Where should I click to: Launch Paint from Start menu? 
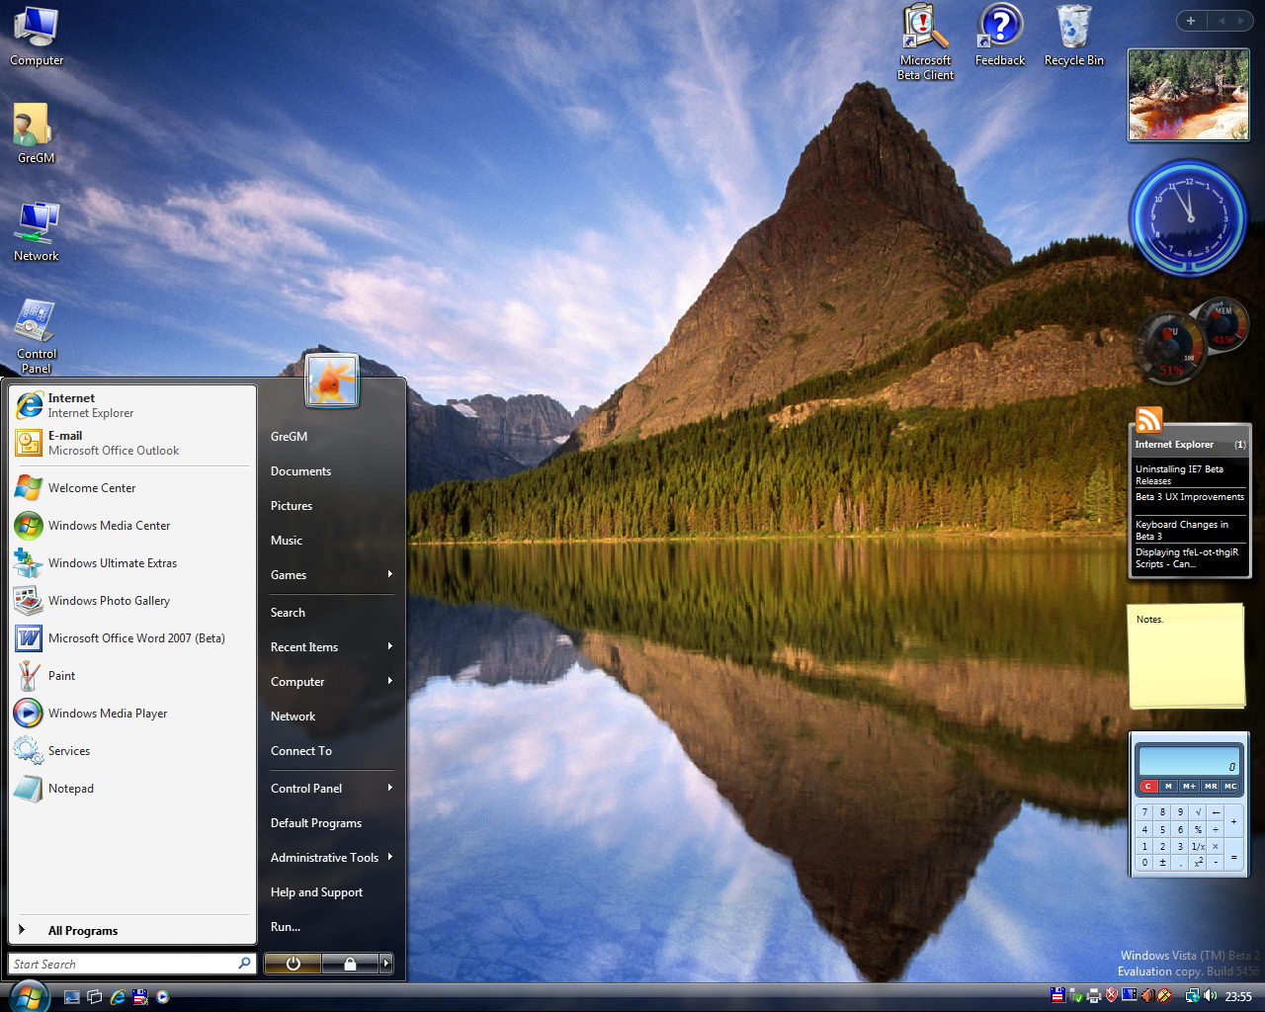click(x=132, y=676)
